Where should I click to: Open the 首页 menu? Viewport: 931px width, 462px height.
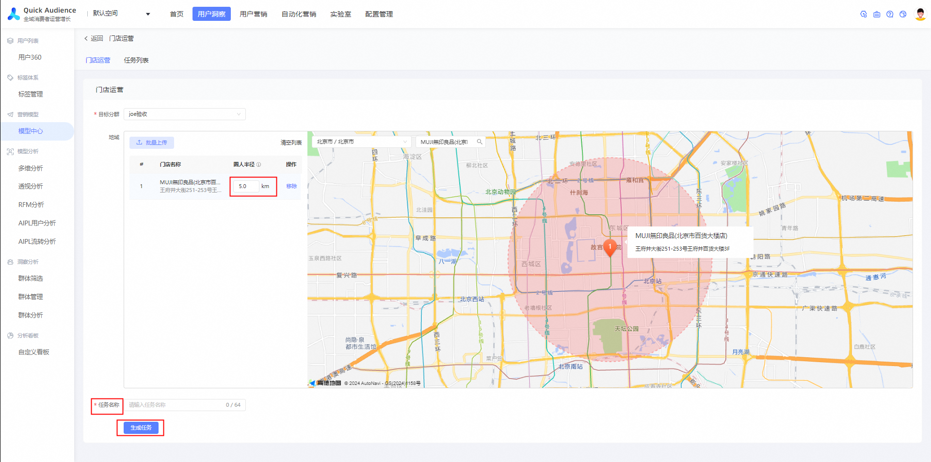pyautogui.click(x=177, y=14)
